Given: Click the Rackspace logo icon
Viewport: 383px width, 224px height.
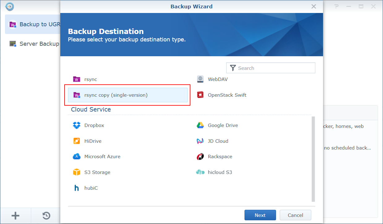Looking at the screenshot, I should pos(200,157).
